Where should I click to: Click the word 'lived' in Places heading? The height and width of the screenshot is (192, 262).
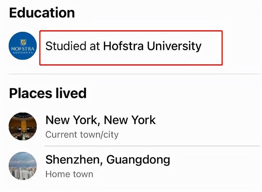(71, 93)
